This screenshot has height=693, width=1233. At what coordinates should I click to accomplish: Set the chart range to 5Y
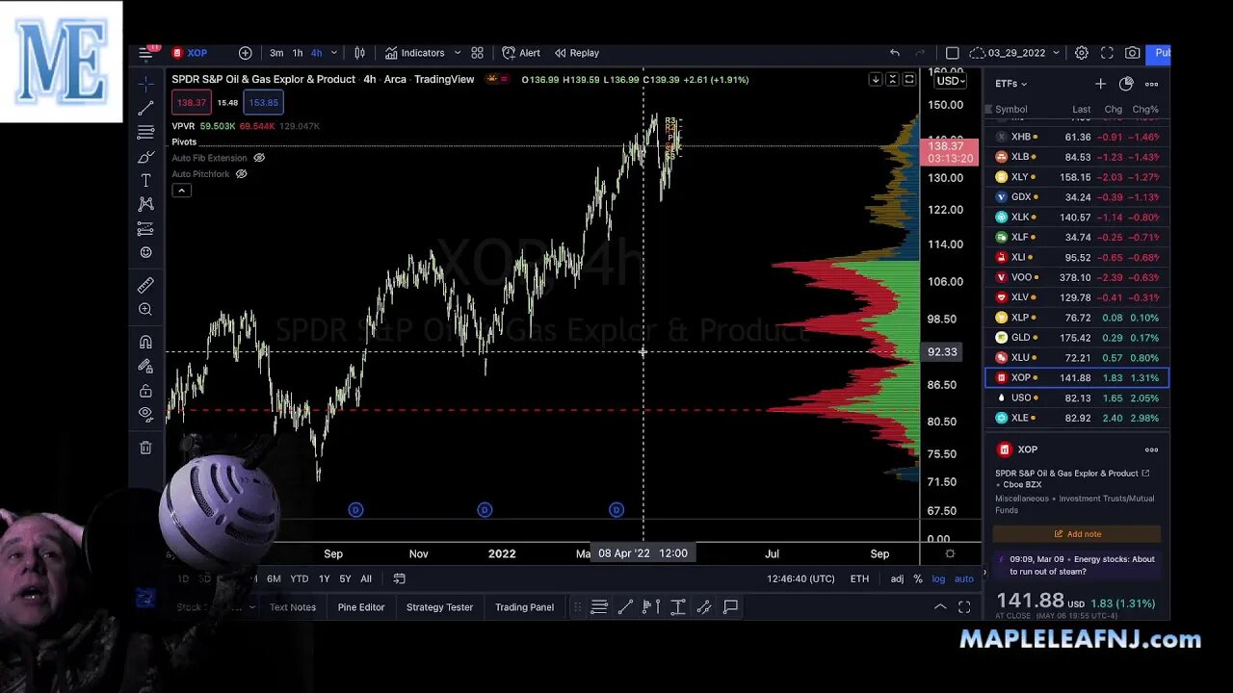pos(345,578)
